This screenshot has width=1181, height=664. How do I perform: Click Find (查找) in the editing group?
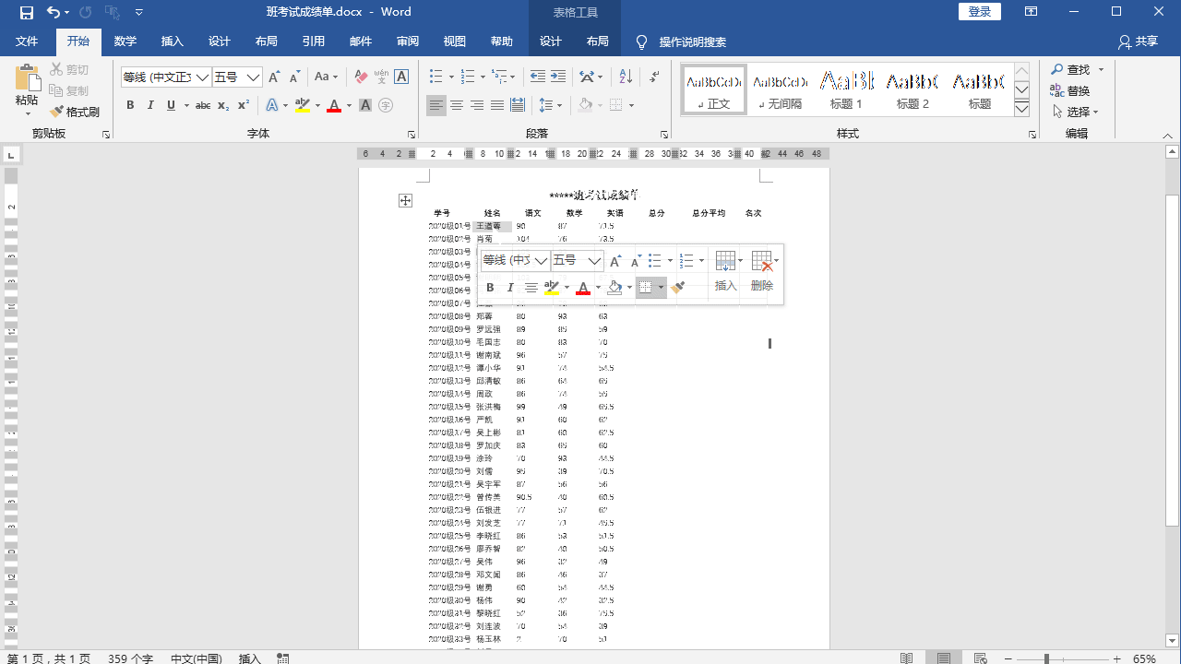point(1071,69)
